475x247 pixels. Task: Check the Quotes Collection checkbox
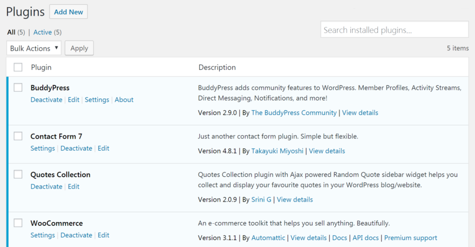coord(18,175)
